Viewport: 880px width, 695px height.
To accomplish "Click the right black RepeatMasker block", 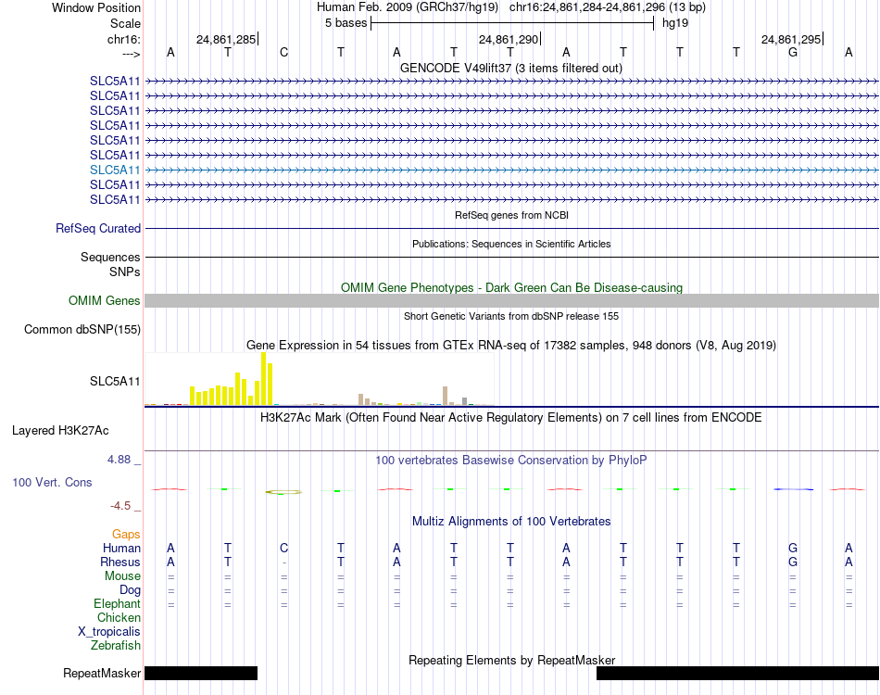I will coord(737,673).
